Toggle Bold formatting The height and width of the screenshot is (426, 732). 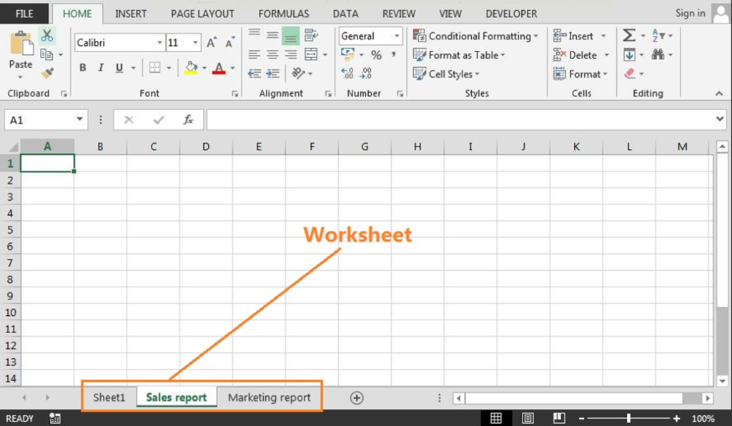(83, 68)
